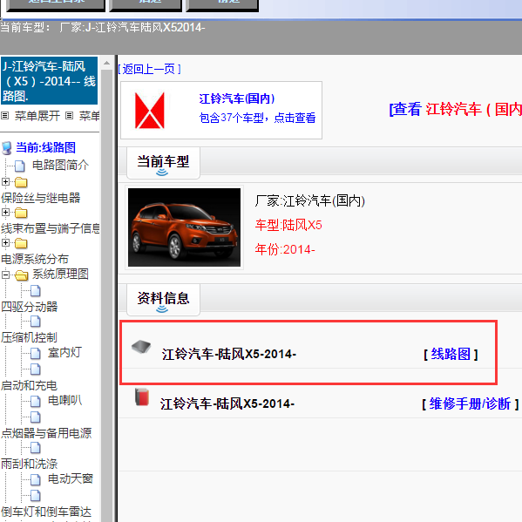The height and width of the screenshot is (522, 522).
Task: Open the 线路图 link for 陆风X5
Action: (x=451, y=354)
